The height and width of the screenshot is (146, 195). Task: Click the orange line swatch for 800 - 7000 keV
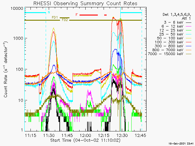(189, 50)
